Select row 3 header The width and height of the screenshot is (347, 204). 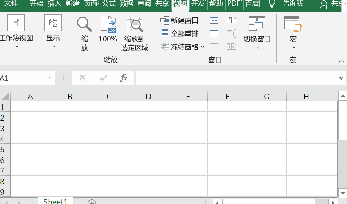point(5,128)
